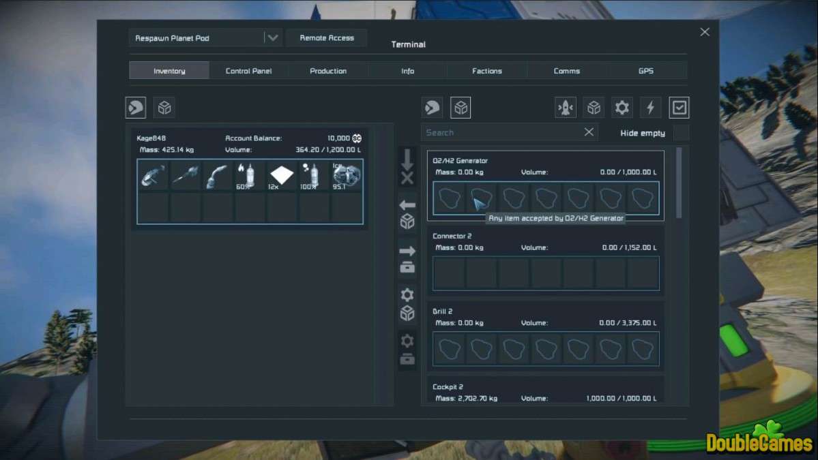
Task: Click the left panel character helmet icon
Action: pyautogui.click(x=136, y=107)
